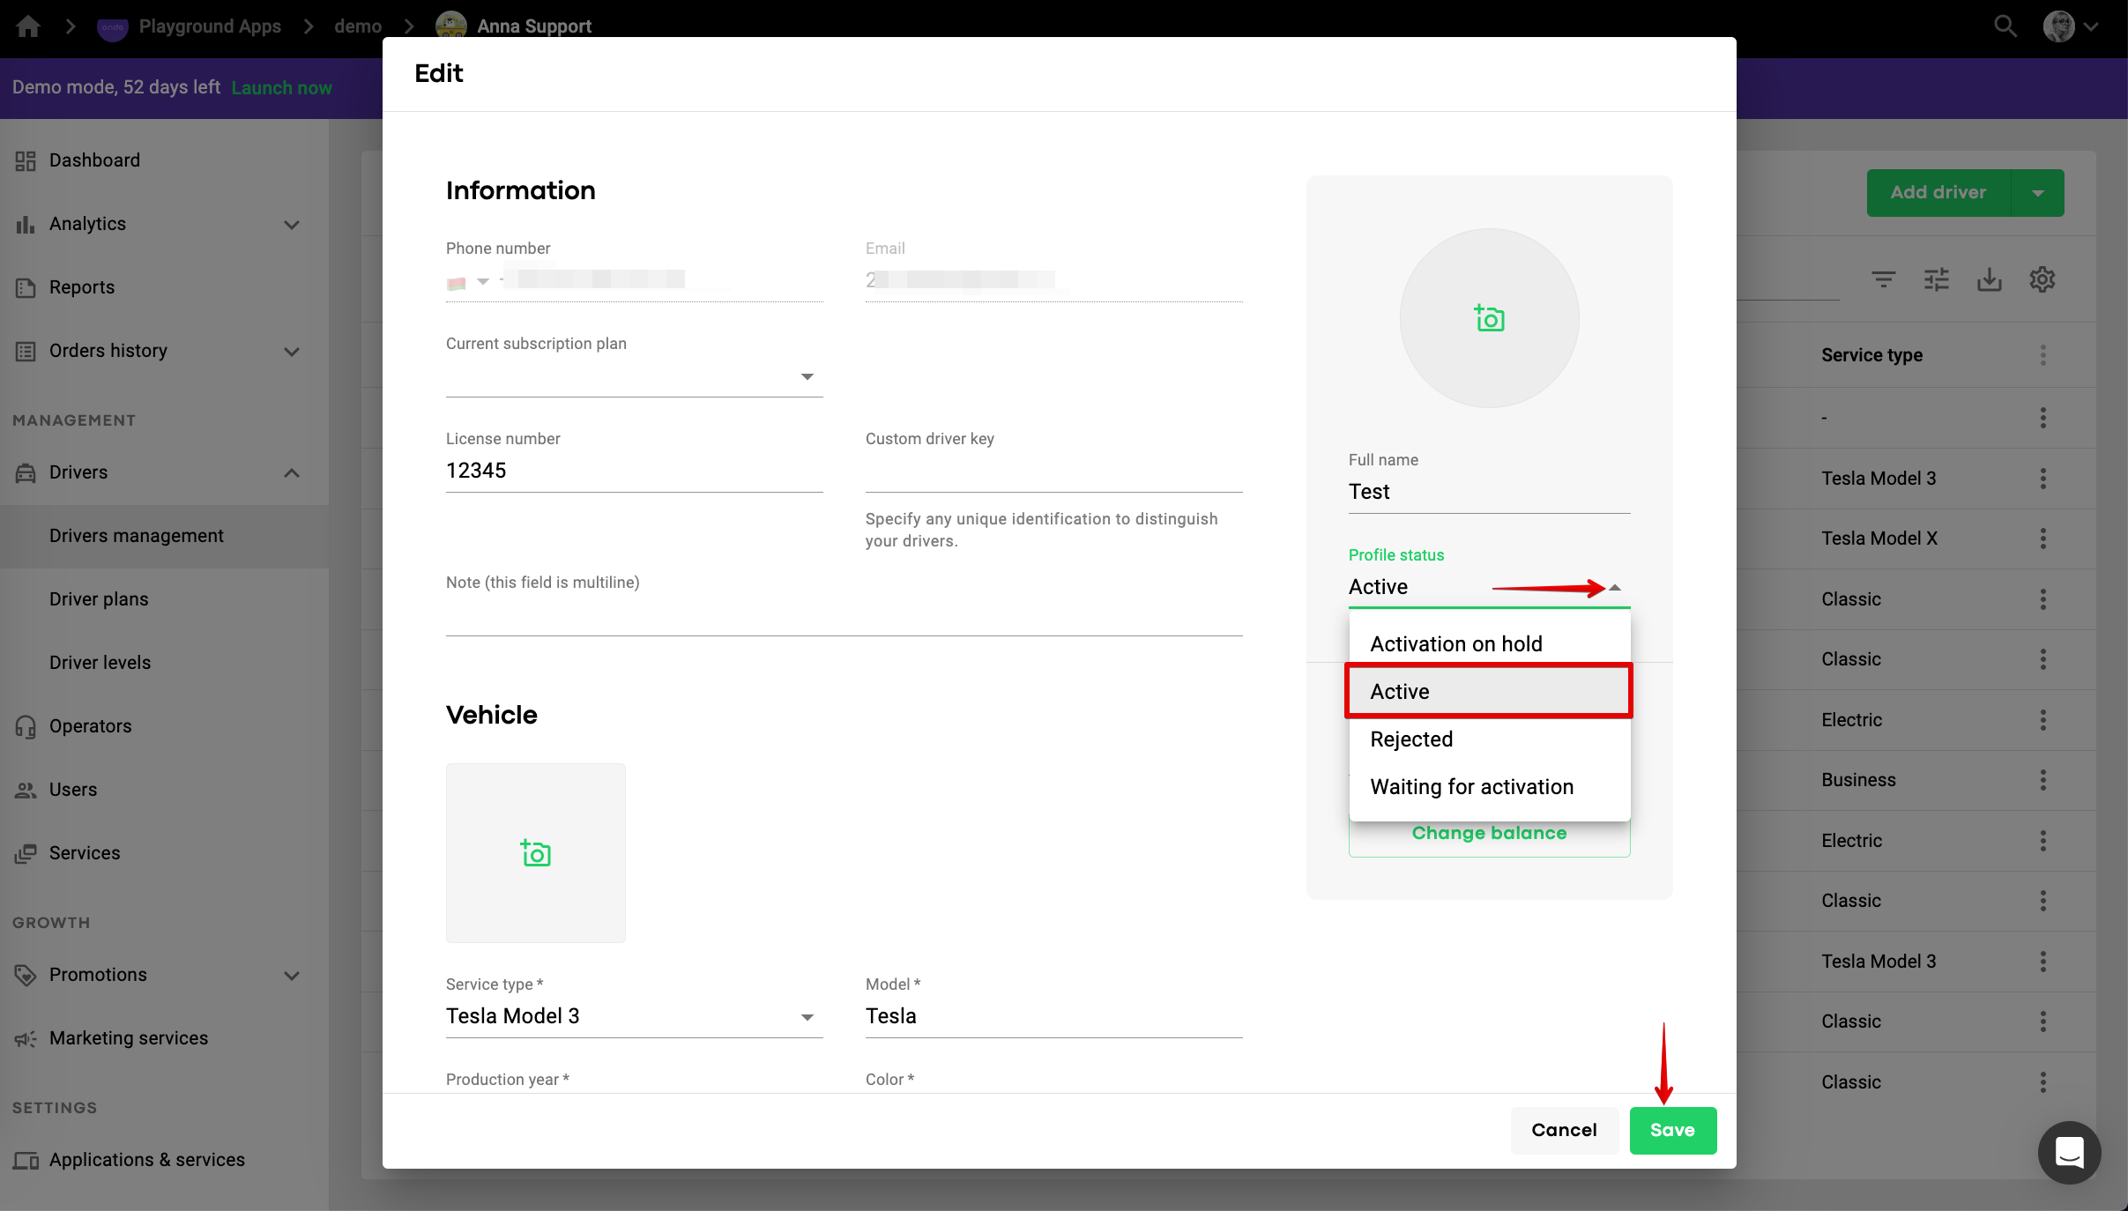Click the vehicle photo upload camera icon
This screenshot has height=1211, width=2128.
[x=535, y=853]
